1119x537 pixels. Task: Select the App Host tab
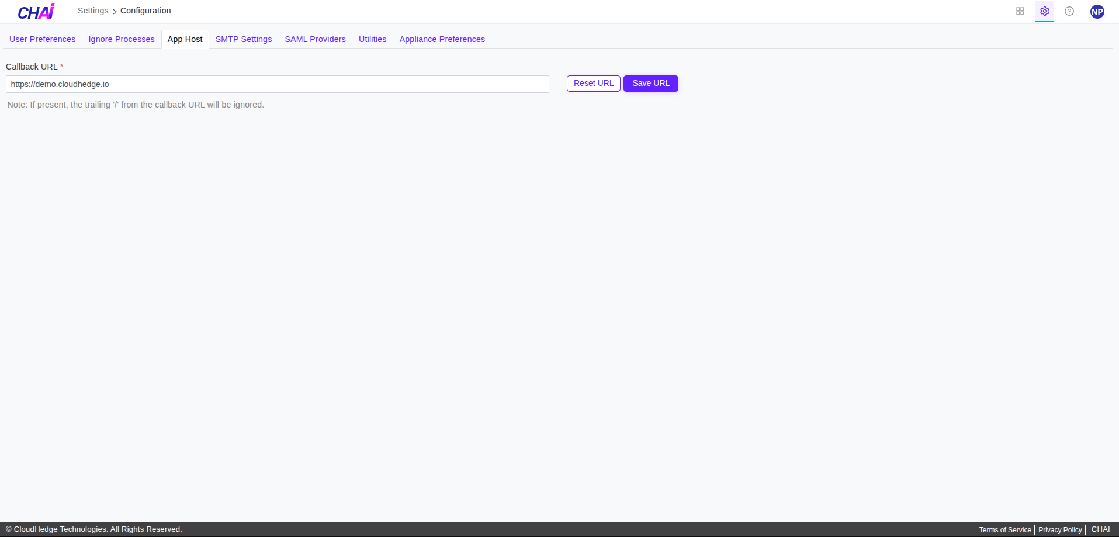coord(185,39)
